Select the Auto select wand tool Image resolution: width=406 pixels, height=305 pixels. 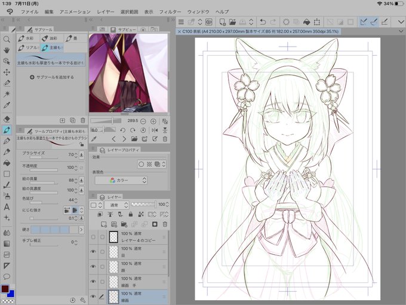(7, 94)
